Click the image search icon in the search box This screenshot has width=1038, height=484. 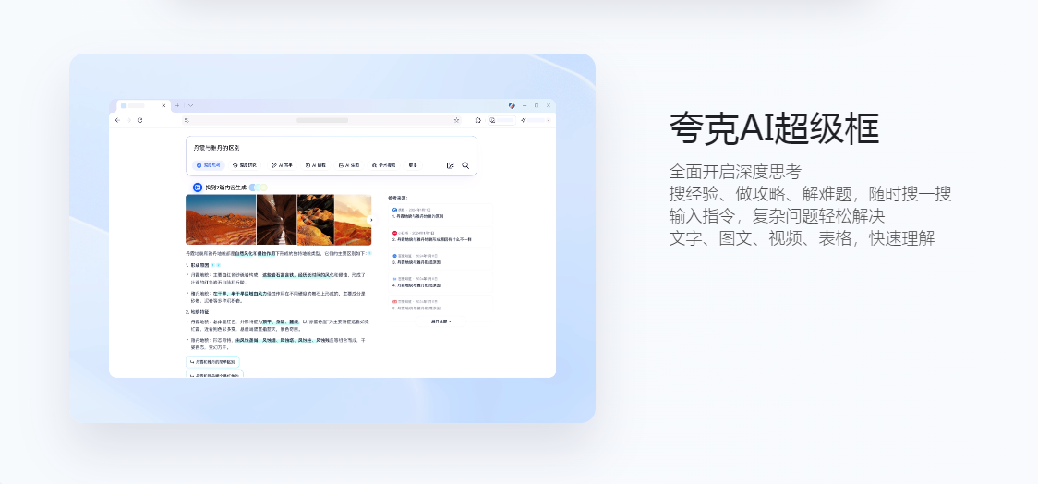pyautogui.click(x=450, y=165)
